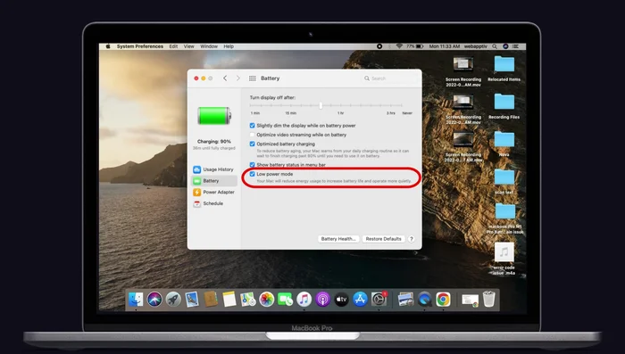Open the Apple menu
625x354 pixels.
(108, 46)
